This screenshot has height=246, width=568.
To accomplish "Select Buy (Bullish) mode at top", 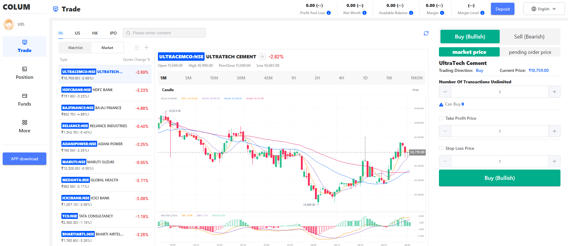I will [470, 37].
